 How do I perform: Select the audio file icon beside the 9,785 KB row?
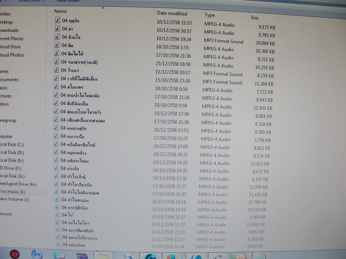point(57,28)
